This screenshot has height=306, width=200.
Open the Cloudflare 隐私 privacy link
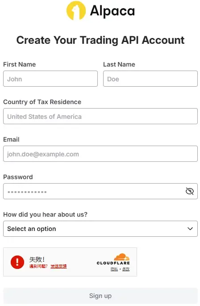tap(114, 269)
